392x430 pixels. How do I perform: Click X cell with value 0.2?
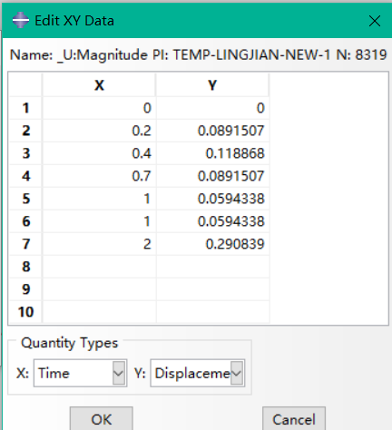click(x=99, y=131)
